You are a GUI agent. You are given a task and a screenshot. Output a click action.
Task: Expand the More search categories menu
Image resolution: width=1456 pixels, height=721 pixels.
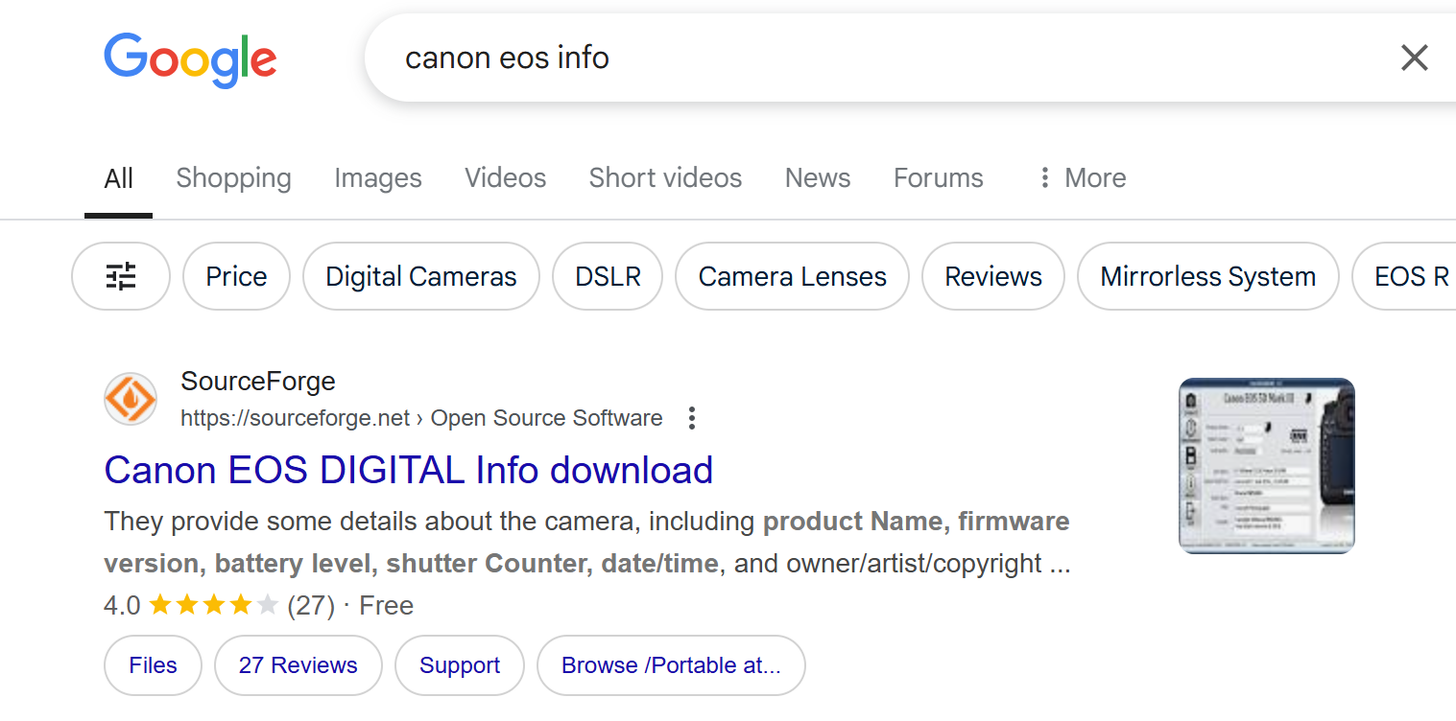tap(1082, 178)
